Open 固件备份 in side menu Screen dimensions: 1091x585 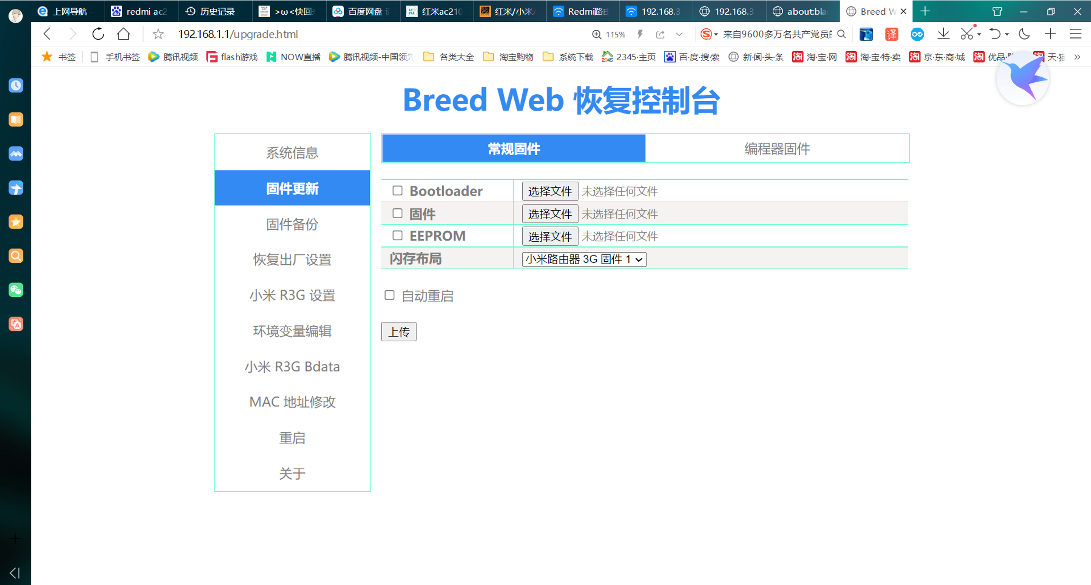coord(292,224)
